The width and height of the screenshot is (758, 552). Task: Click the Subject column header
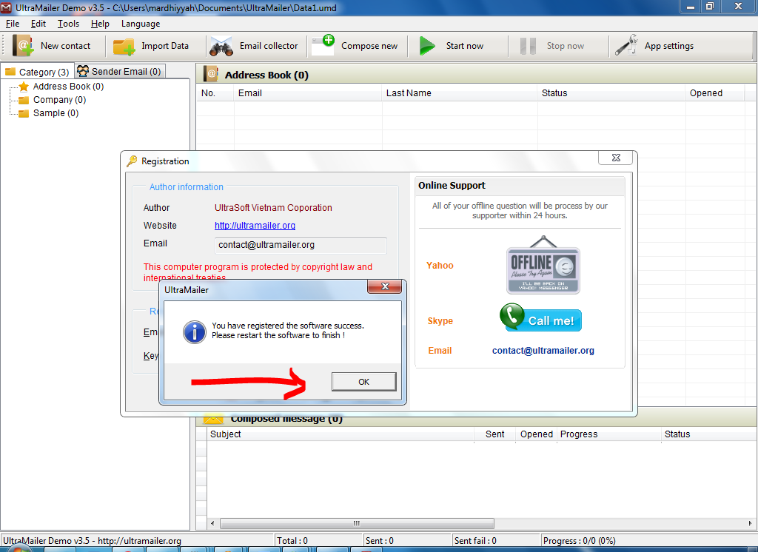(x=341, y=434)
